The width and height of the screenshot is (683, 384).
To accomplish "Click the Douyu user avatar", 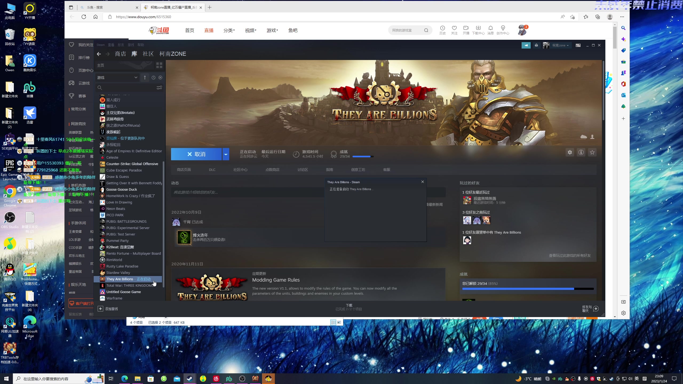I will click(x=522, y=30).
